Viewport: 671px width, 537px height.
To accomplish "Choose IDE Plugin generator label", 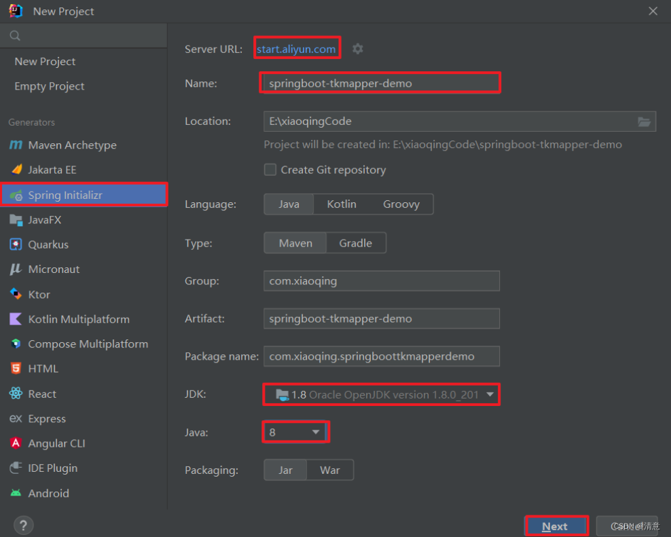I will coord(53,468).
